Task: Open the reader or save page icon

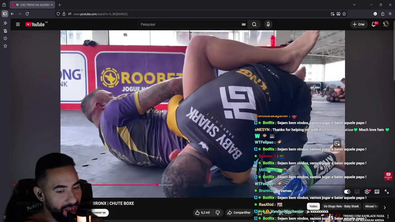Action: click(x=338, y=14)
